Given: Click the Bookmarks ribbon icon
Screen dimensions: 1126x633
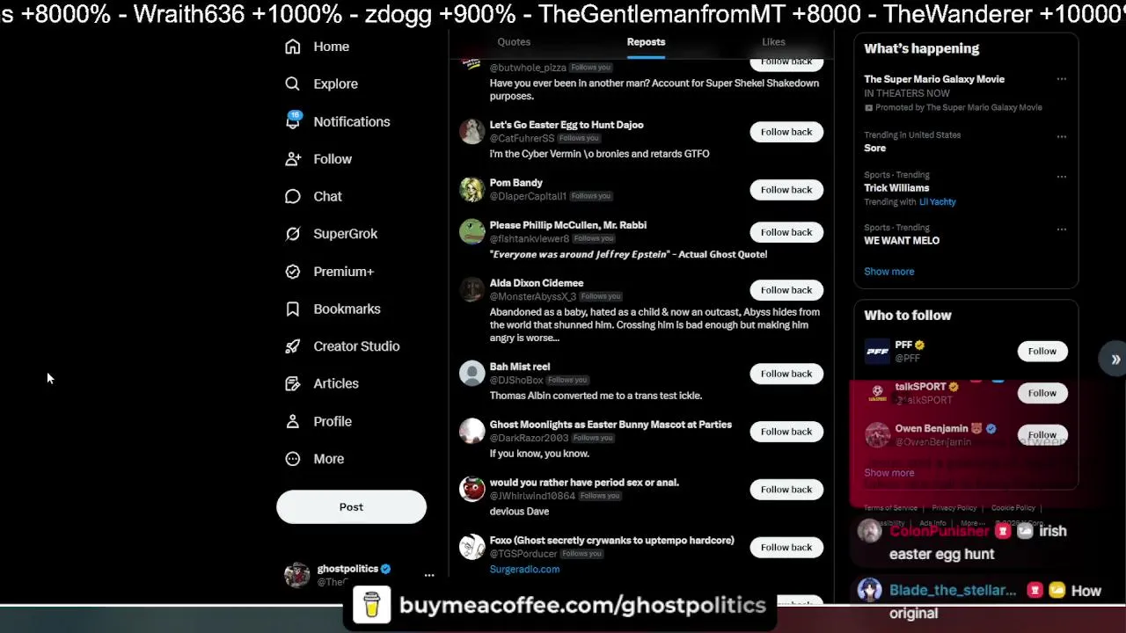Looking at the screenshot, I should (293, 309).
